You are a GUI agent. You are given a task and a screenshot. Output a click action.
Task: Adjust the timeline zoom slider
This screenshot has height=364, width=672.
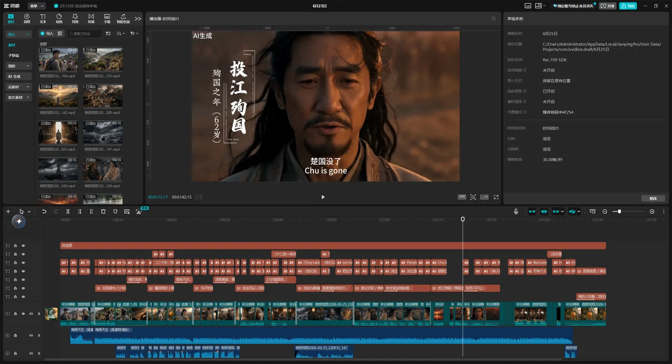[619, 211]
